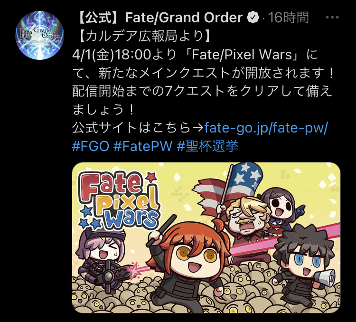The width and height of the screenshot is (356, 322).
Task: Tap the #FGO hashtag
Action: point(91,146)
